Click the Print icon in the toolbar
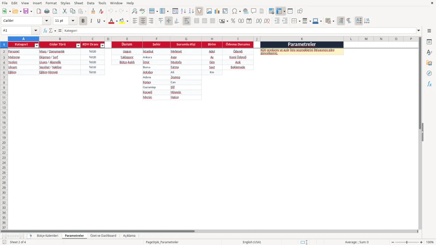The width and height of the screenshot is (436, 245). point(47,11)
